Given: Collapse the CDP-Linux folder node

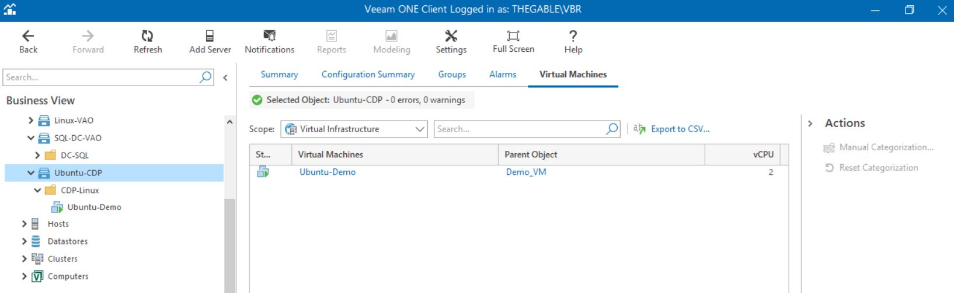Looking at the screenshot, I should tap(37, 190).
